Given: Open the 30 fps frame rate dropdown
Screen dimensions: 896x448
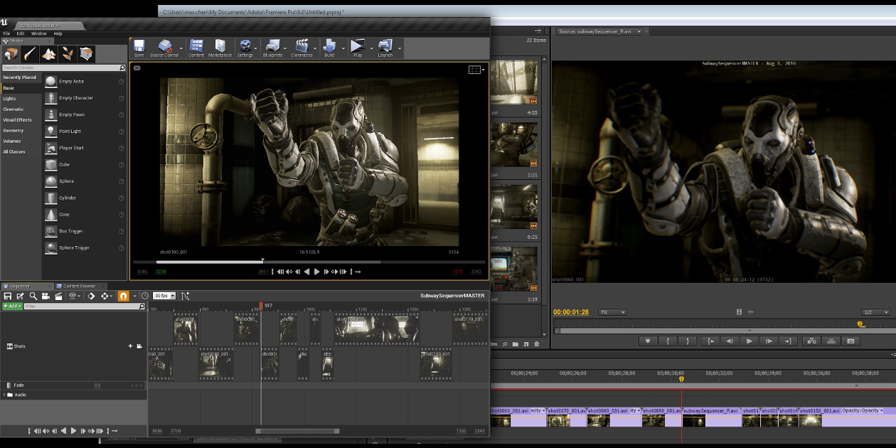Looking at the screenshot, I should (x=165, y=296).
